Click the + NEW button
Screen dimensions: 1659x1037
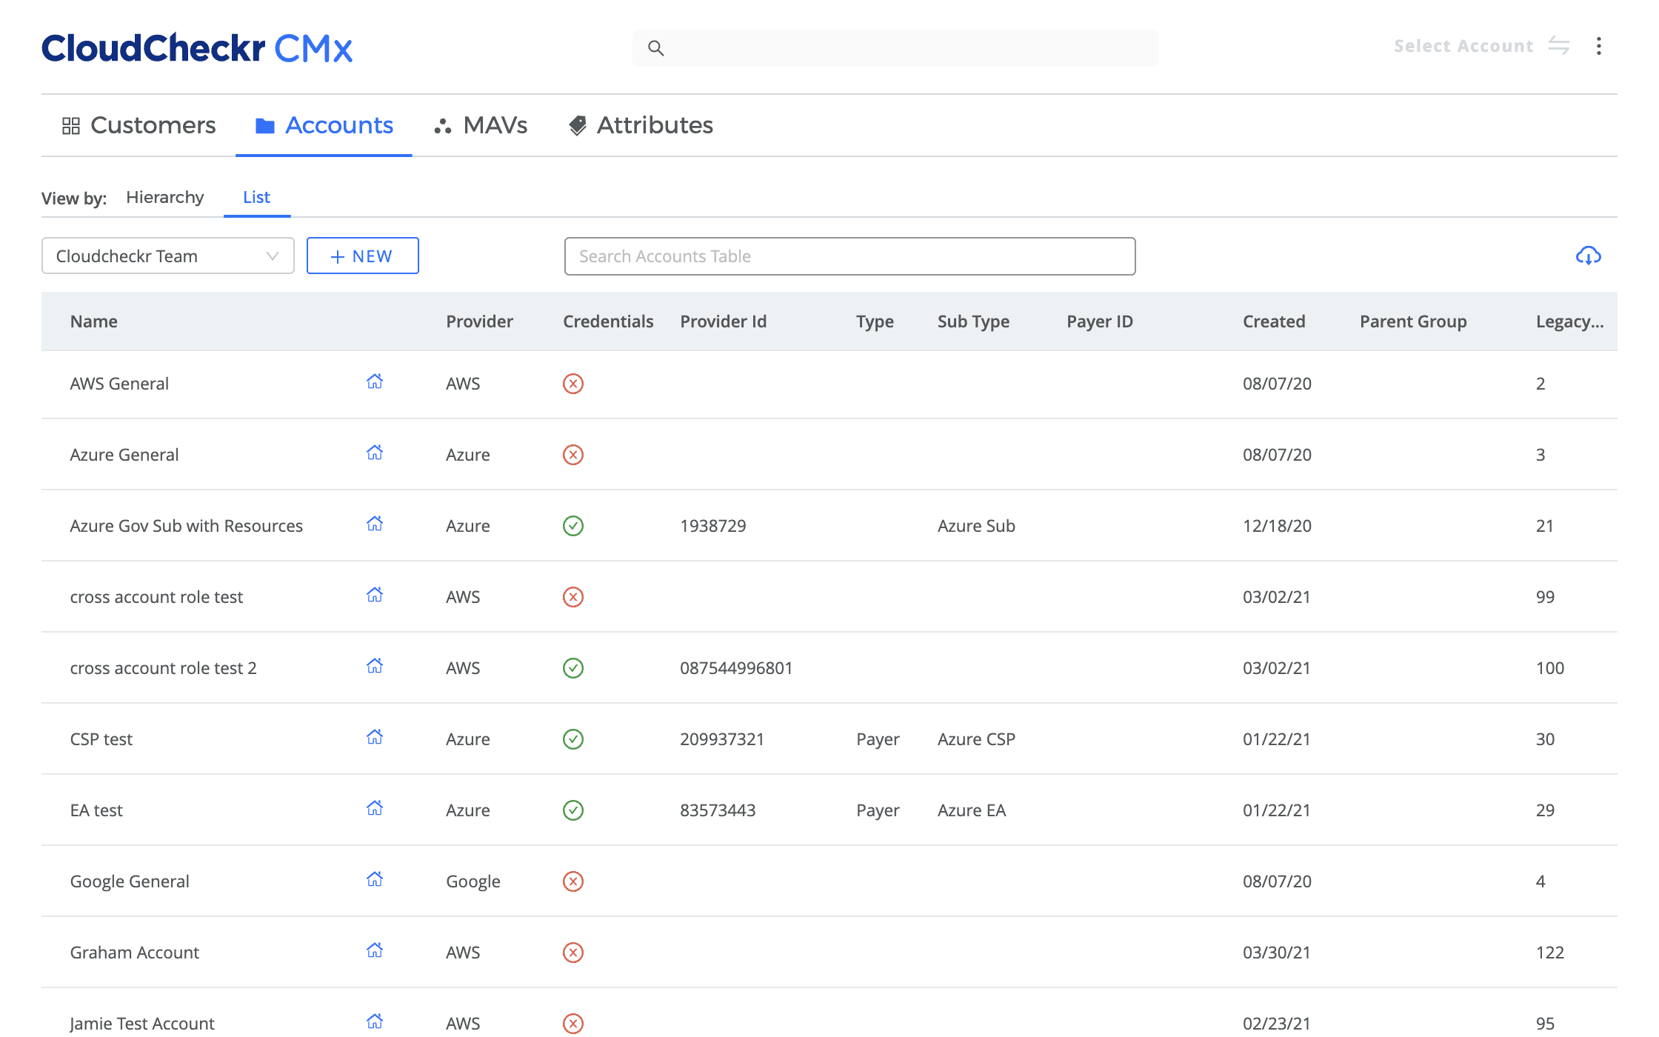click(x=363, y=256)
